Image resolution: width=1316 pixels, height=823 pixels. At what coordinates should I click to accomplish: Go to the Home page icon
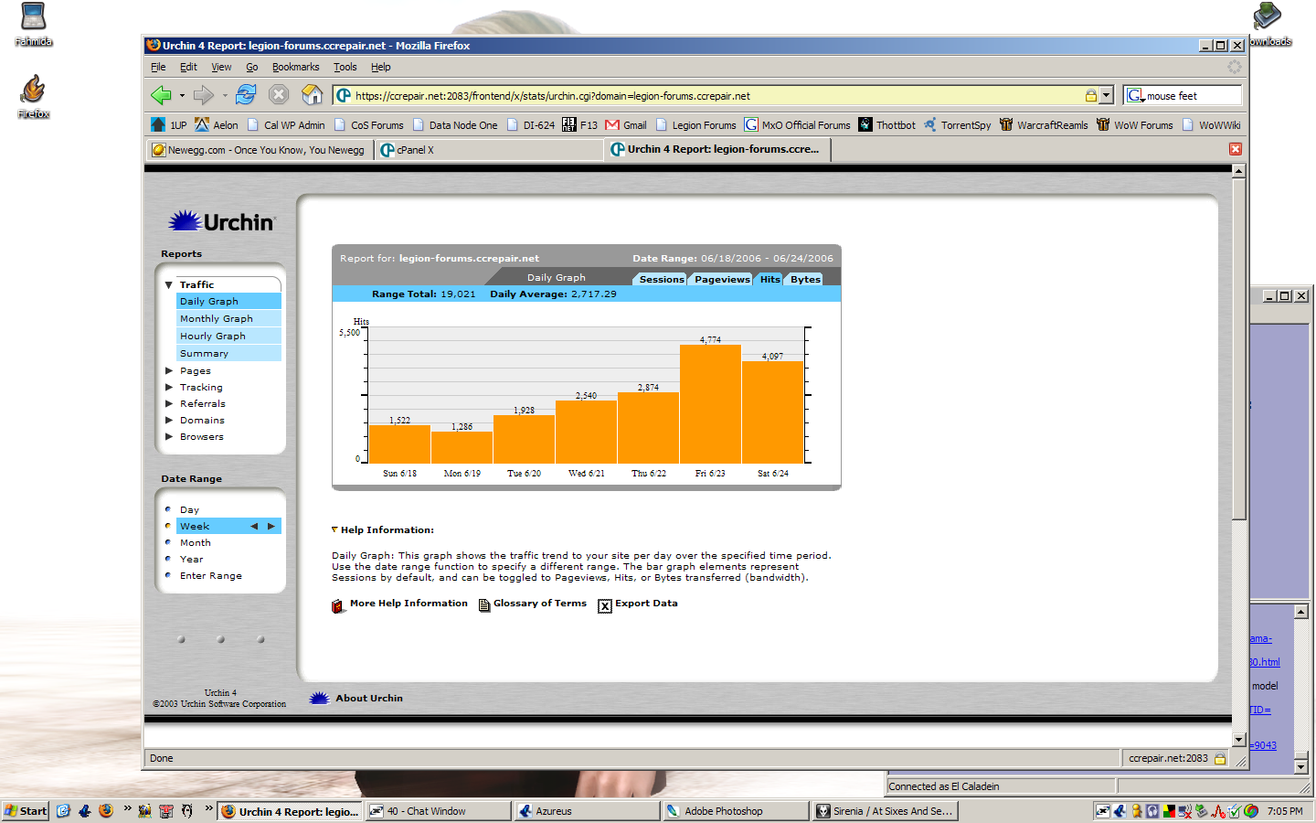point(313,94)
